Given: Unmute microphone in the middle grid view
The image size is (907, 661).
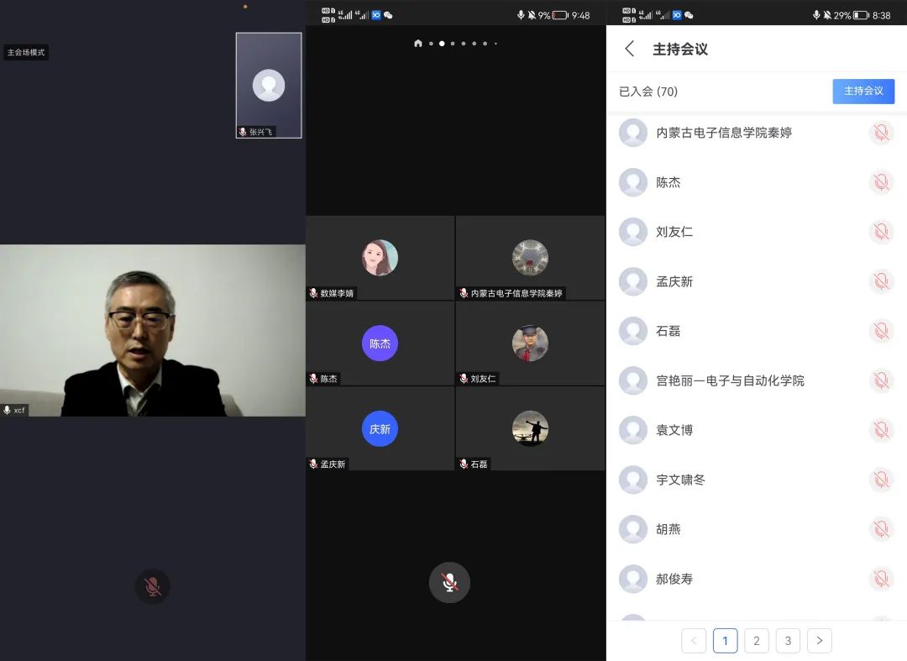Looking at the screenshot, I should point(449,583).
